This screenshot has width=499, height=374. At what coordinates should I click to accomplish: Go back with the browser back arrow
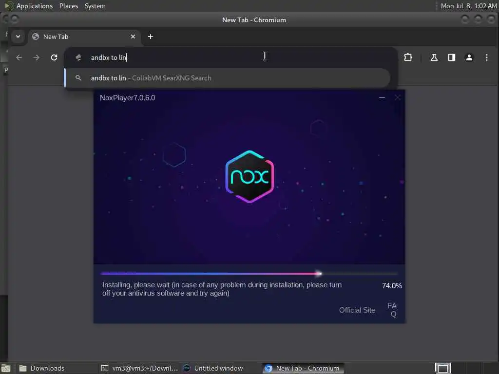click(19, 57)
